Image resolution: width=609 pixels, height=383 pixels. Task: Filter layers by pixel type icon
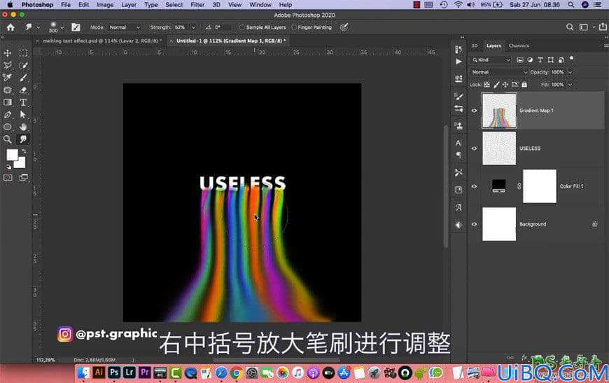tap(519, 60)
